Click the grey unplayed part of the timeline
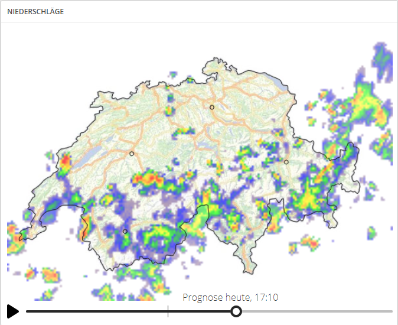This screenshot has width=398, height=325. pyautogui.click(x=317, y=311)
